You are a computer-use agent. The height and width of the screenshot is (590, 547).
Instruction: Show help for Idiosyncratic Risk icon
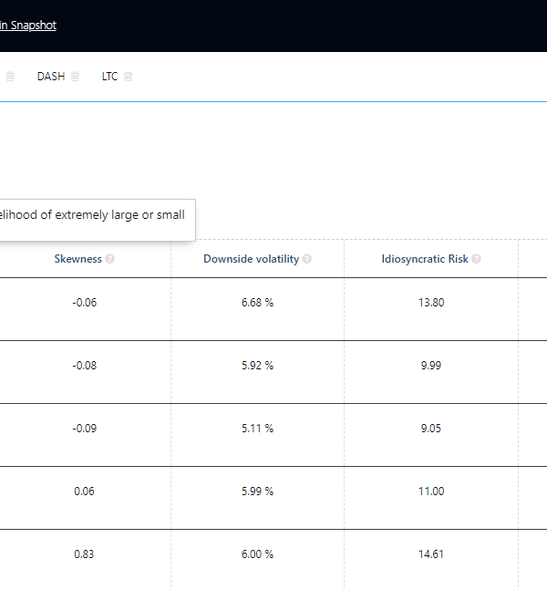pyautogui.click(x=477, y=259)
